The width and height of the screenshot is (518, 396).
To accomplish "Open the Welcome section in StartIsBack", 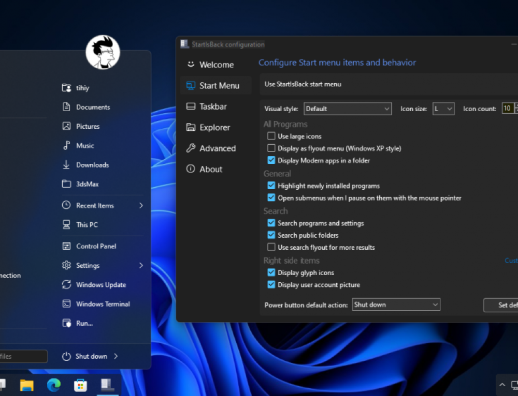I will 216,65.
